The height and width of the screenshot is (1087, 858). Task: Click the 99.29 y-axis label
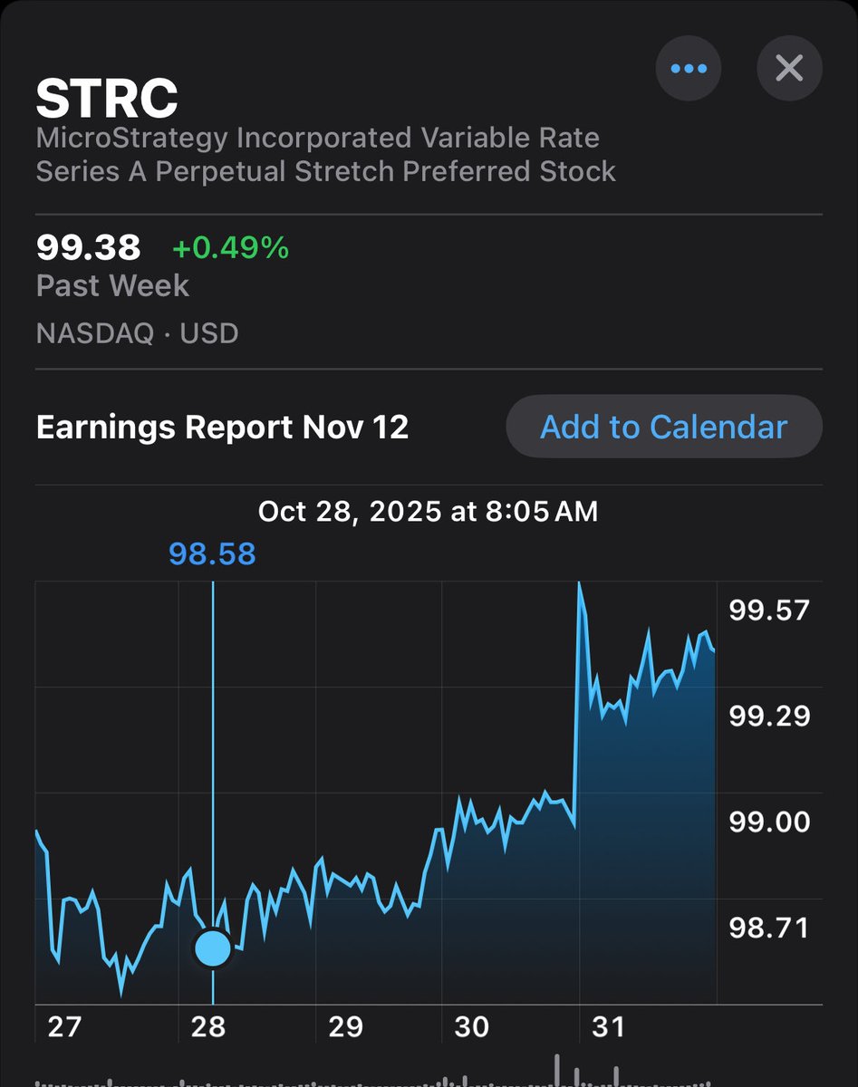(769, 717)
